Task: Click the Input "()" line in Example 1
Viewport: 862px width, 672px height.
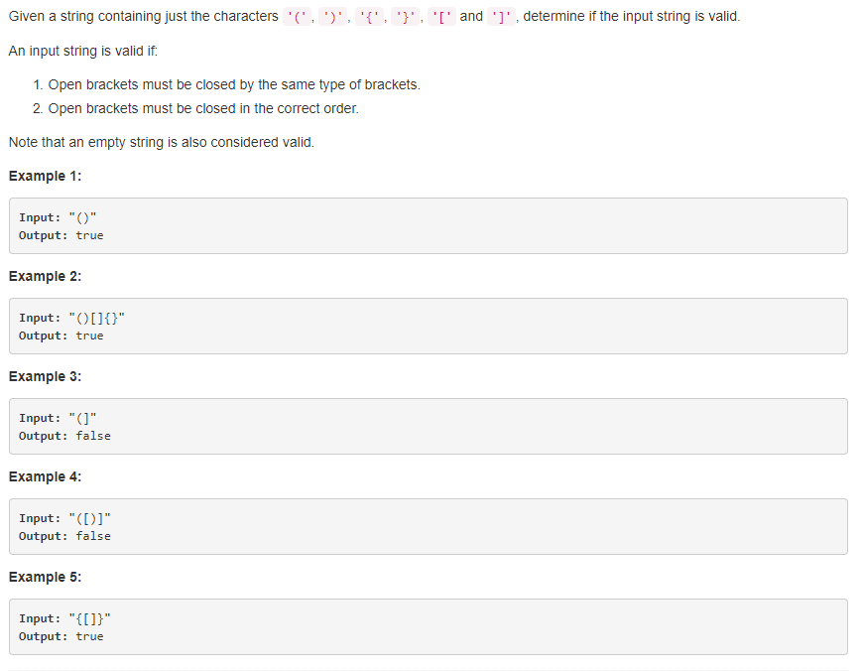Action: pyautogui.click(x=58, y=217)
